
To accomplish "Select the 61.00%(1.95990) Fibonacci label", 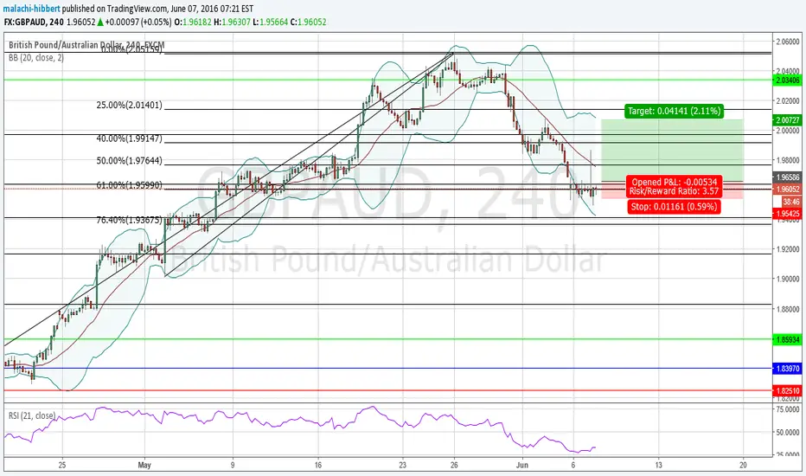I will [129, 184].
